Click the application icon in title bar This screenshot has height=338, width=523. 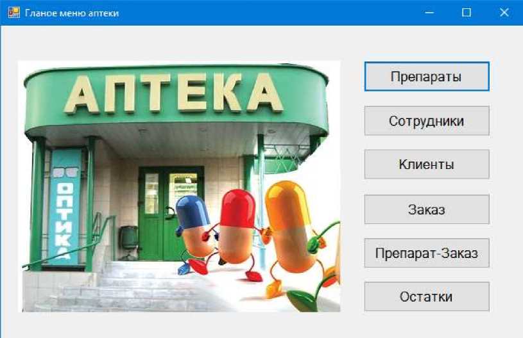[14, 13]
